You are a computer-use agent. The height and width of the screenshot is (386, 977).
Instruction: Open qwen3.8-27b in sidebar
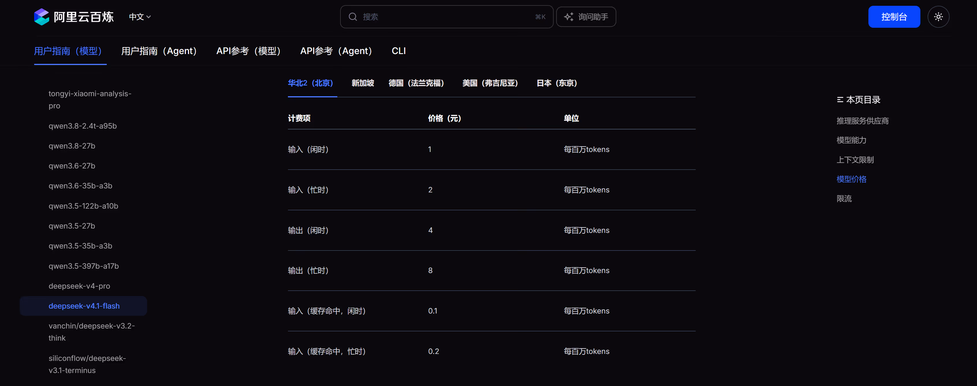click(x=72, y=146)
